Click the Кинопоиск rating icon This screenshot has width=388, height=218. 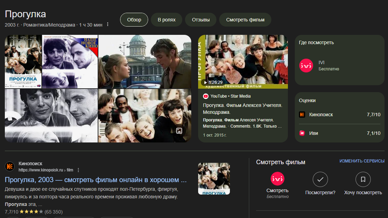302,115
